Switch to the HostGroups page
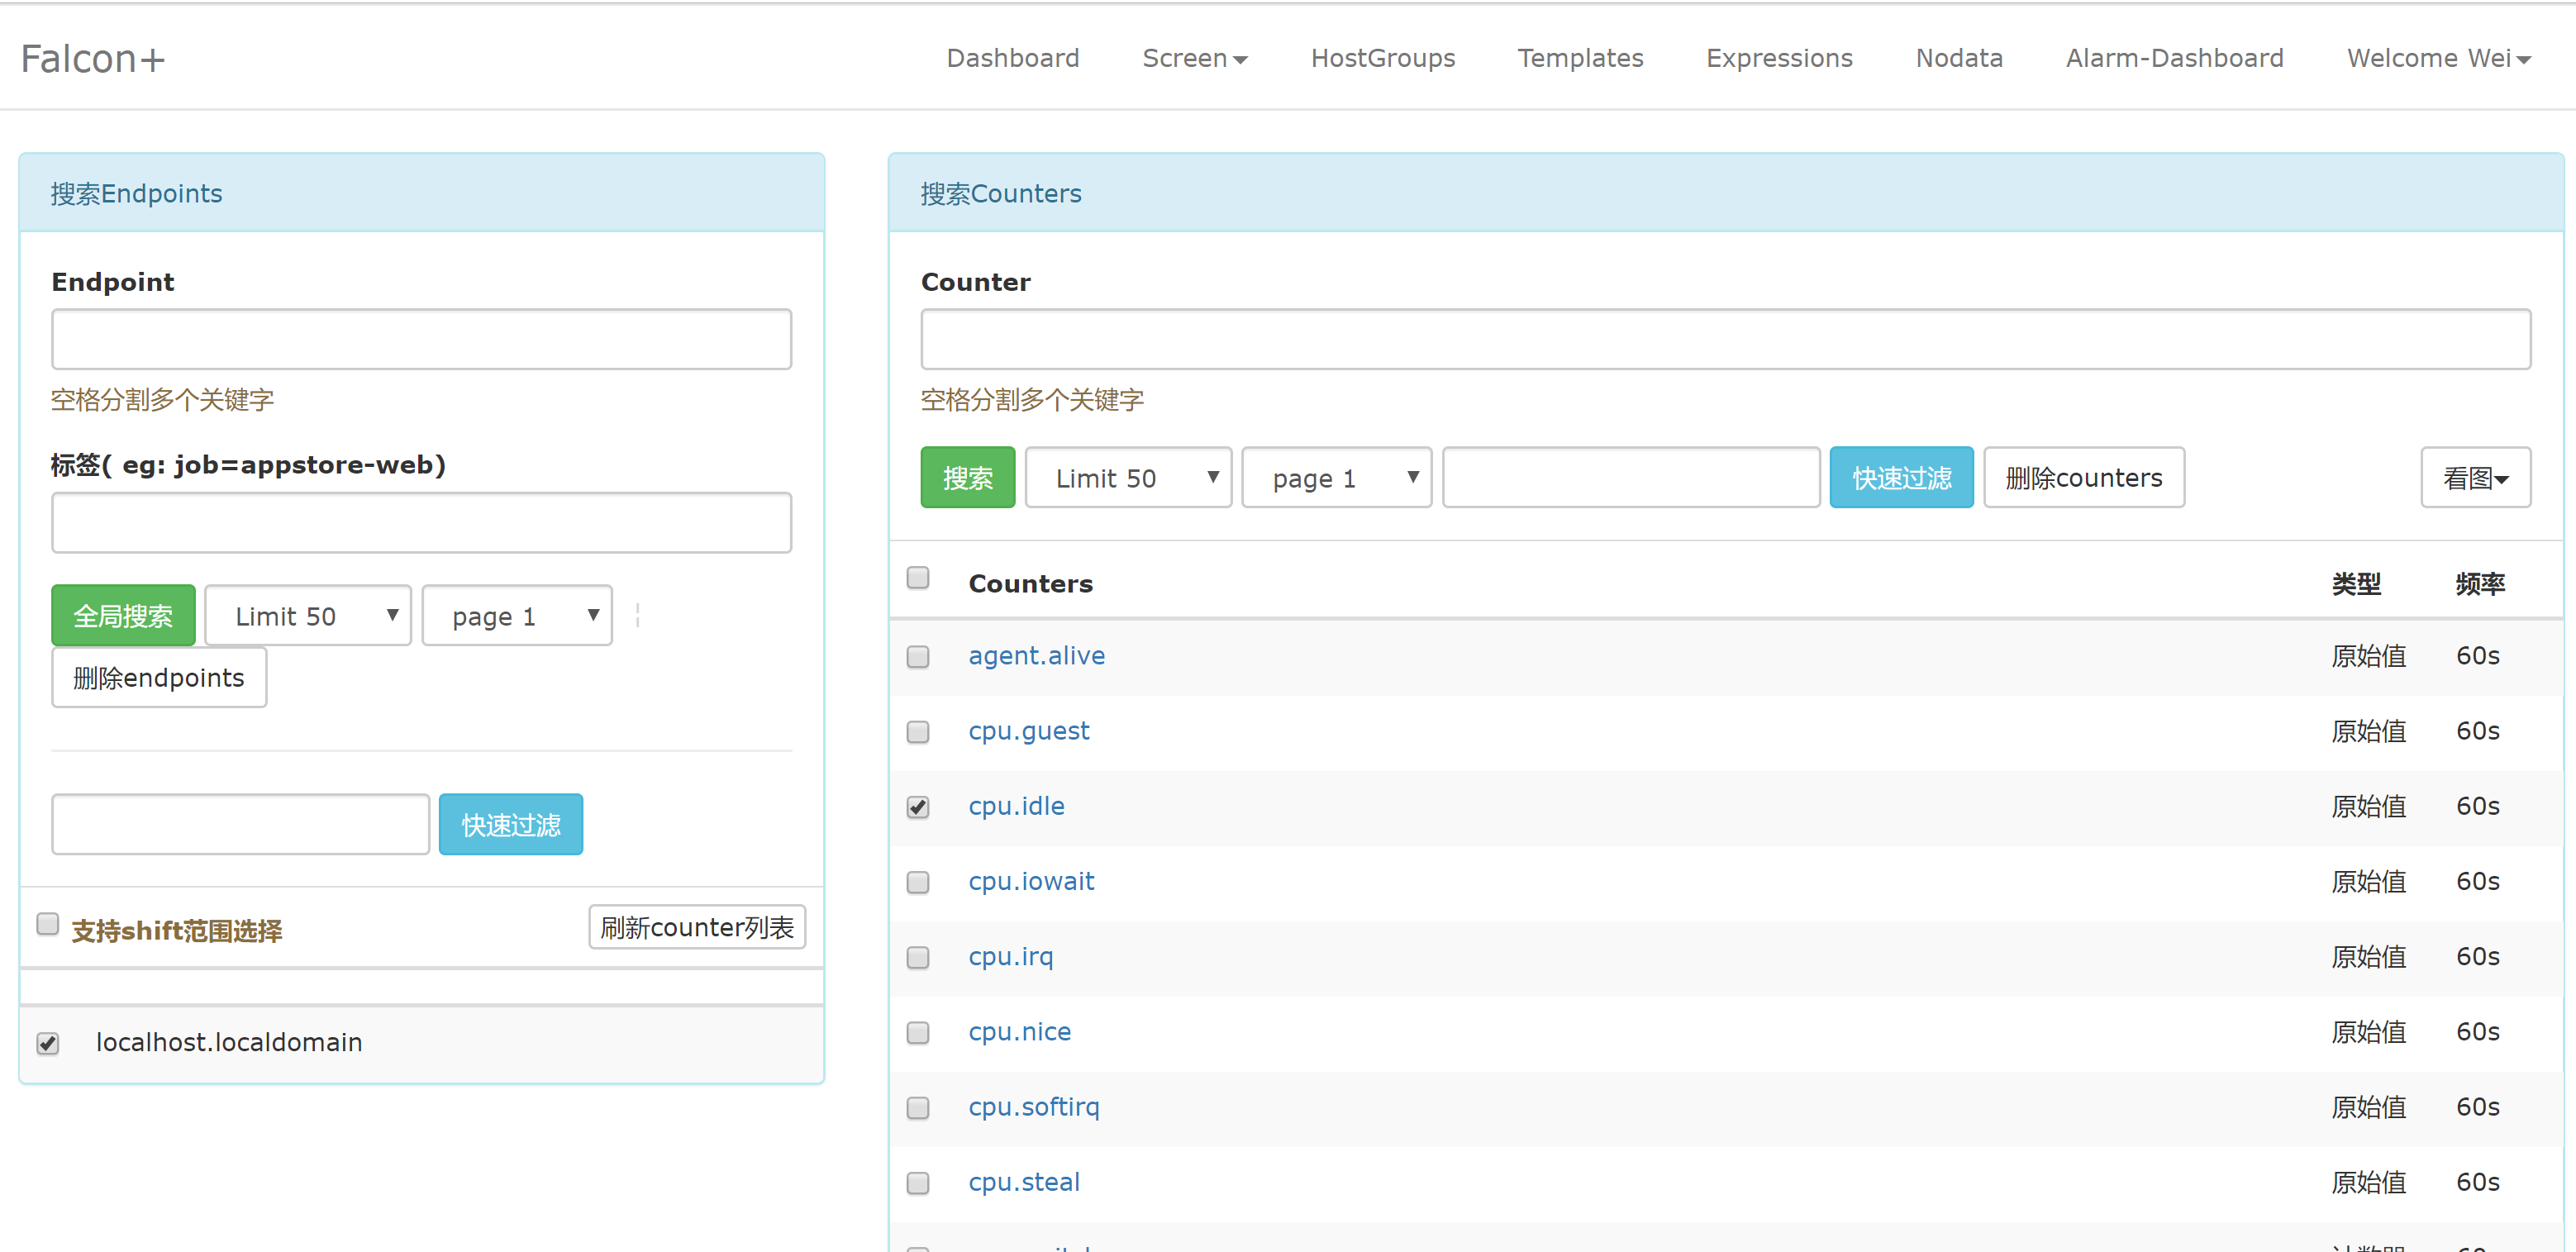Screen dimensions: 2576x1252 click(1382, 58)
